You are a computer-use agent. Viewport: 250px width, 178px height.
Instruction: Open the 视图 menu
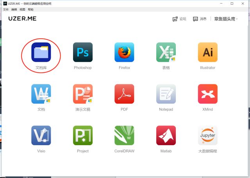coord(22,9)
